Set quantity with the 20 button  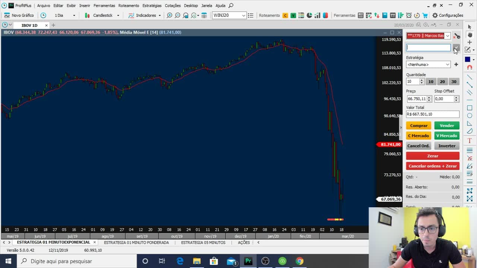[442, 82]
